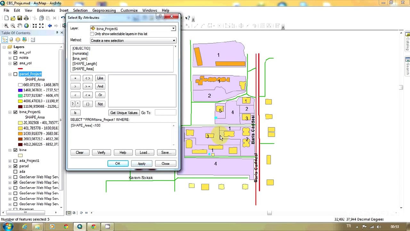410x231 pixels.
Task: Click the Refresh map icon
Action: pos(81,213)
